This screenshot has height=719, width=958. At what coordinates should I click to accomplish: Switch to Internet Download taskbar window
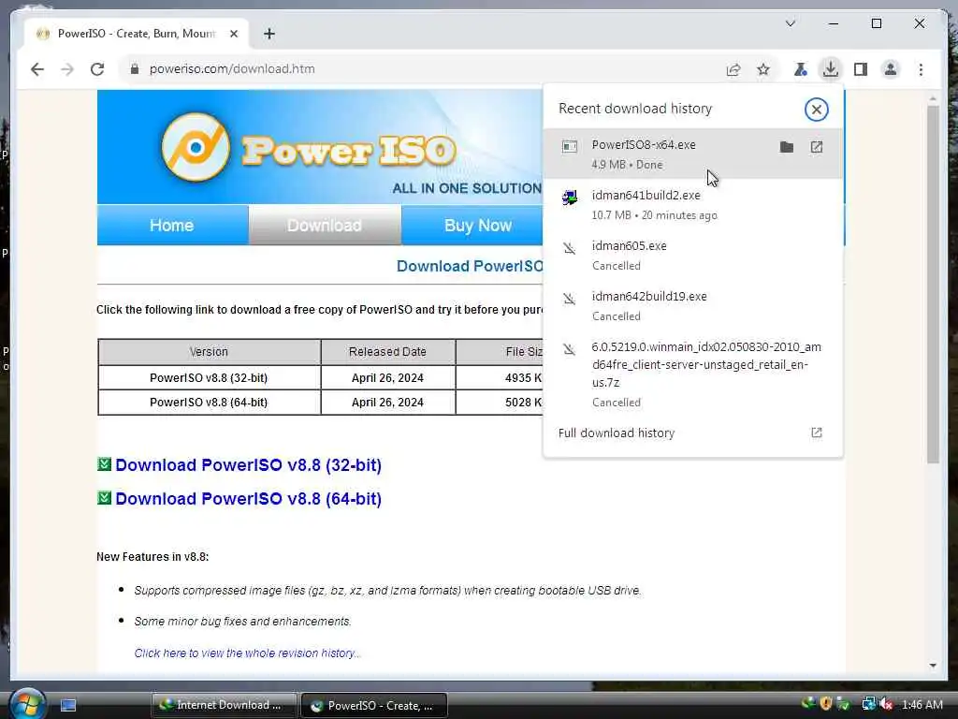[225, 705]
